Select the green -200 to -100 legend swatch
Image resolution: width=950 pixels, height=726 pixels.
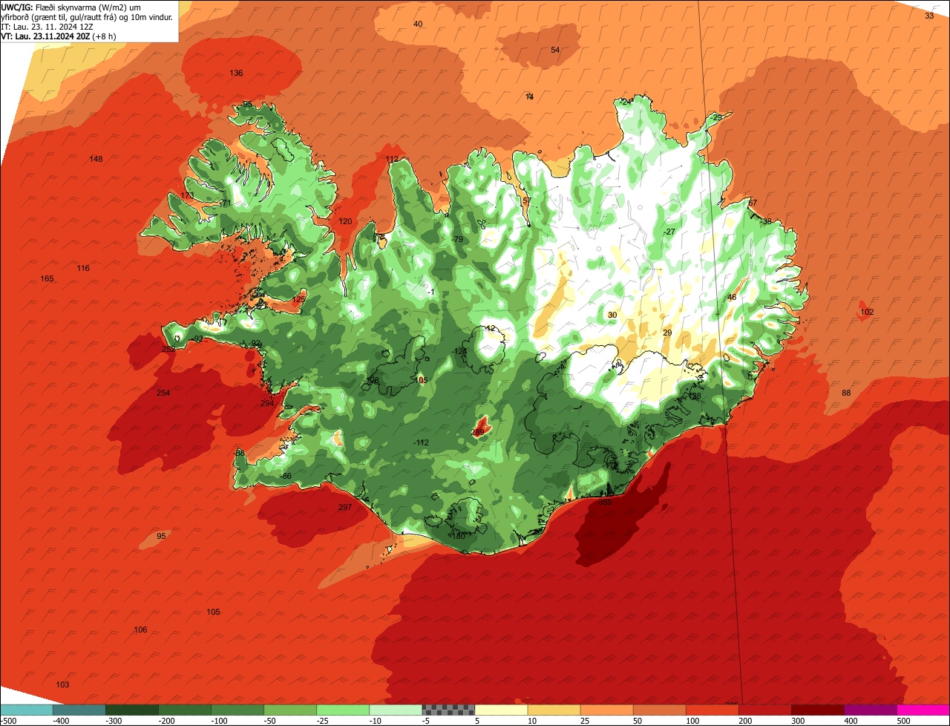click(184, 710)
